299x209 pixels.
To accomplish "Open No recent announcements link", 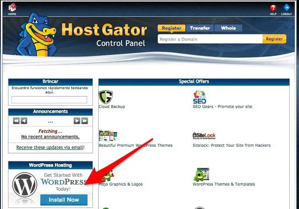I will 50,137.
